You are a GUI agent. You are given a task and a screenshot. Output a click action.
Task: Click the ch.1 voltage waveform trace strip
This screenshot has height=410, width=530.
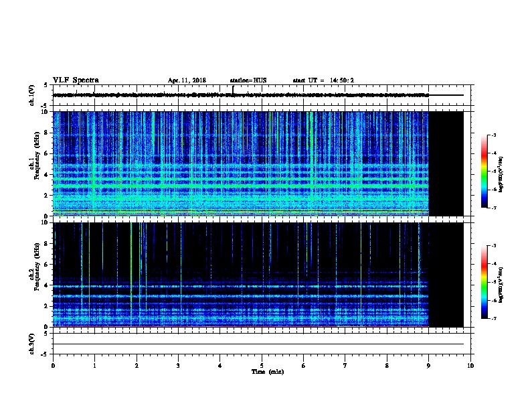258,95
